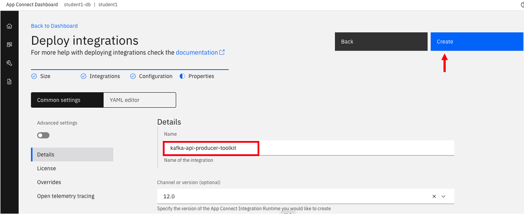
Task: Expand the Channel or version dropdown chevron
Action: (x=443, y=196)
